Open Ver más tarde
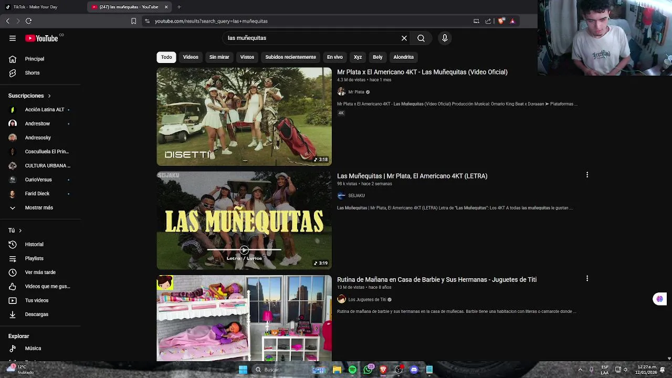Image resolution: width=672 pixels, height=378 pixels. (40, 272)
